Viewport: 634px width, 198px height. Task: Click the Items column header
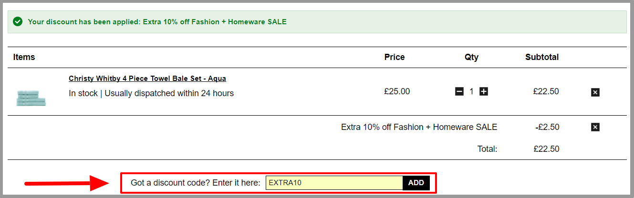[x=24, y=57]
